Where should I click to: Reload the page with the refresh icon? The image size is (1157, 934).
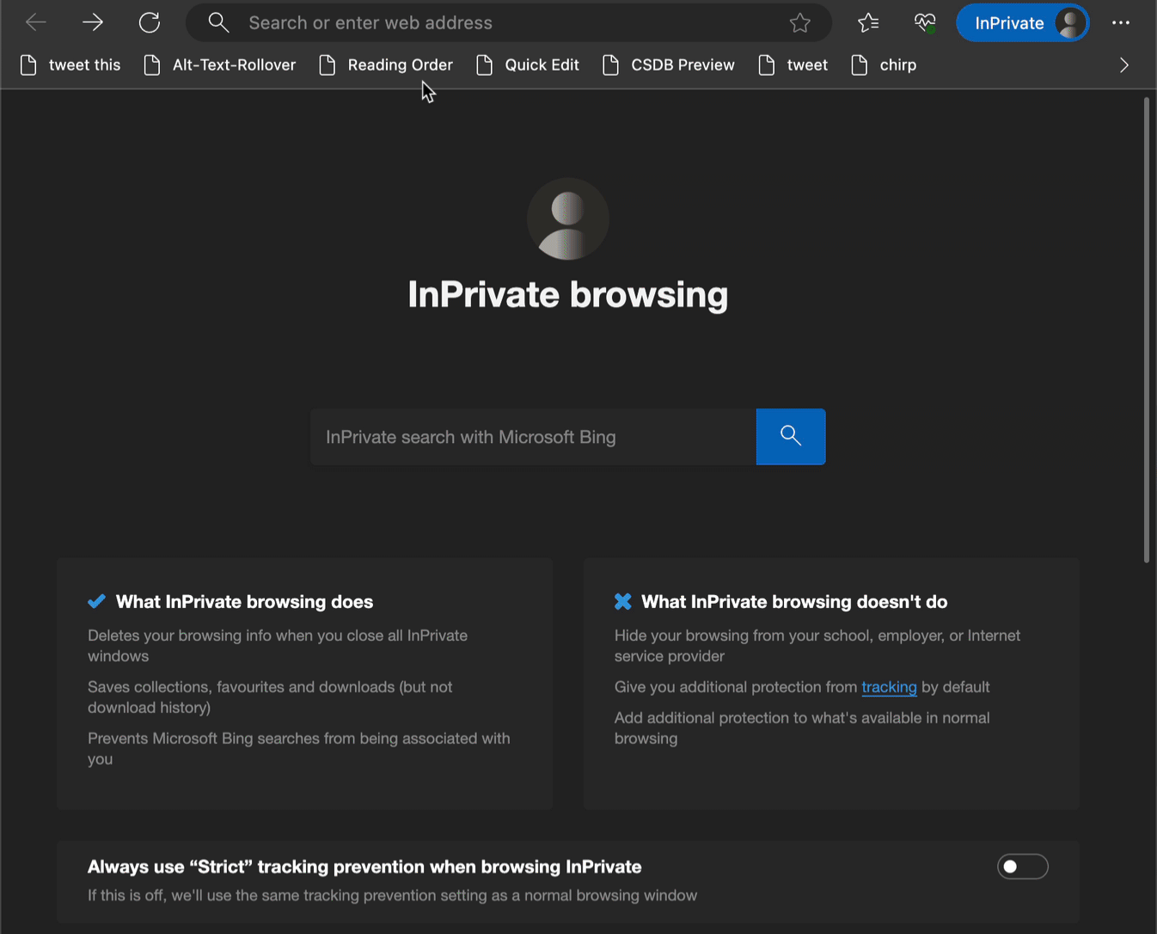coord(150,22)
